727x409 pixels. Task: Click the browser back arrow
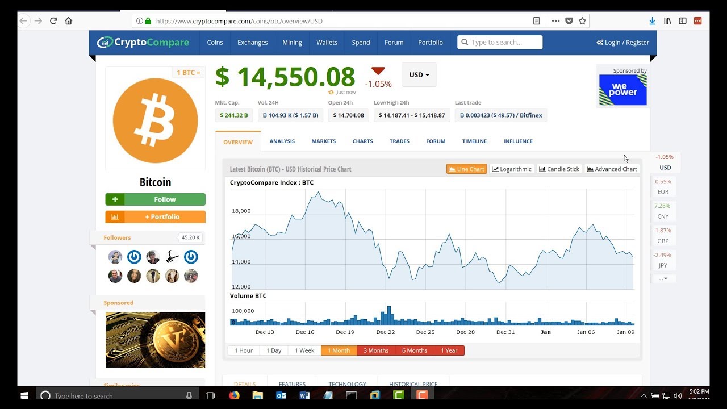coord(23,21)
